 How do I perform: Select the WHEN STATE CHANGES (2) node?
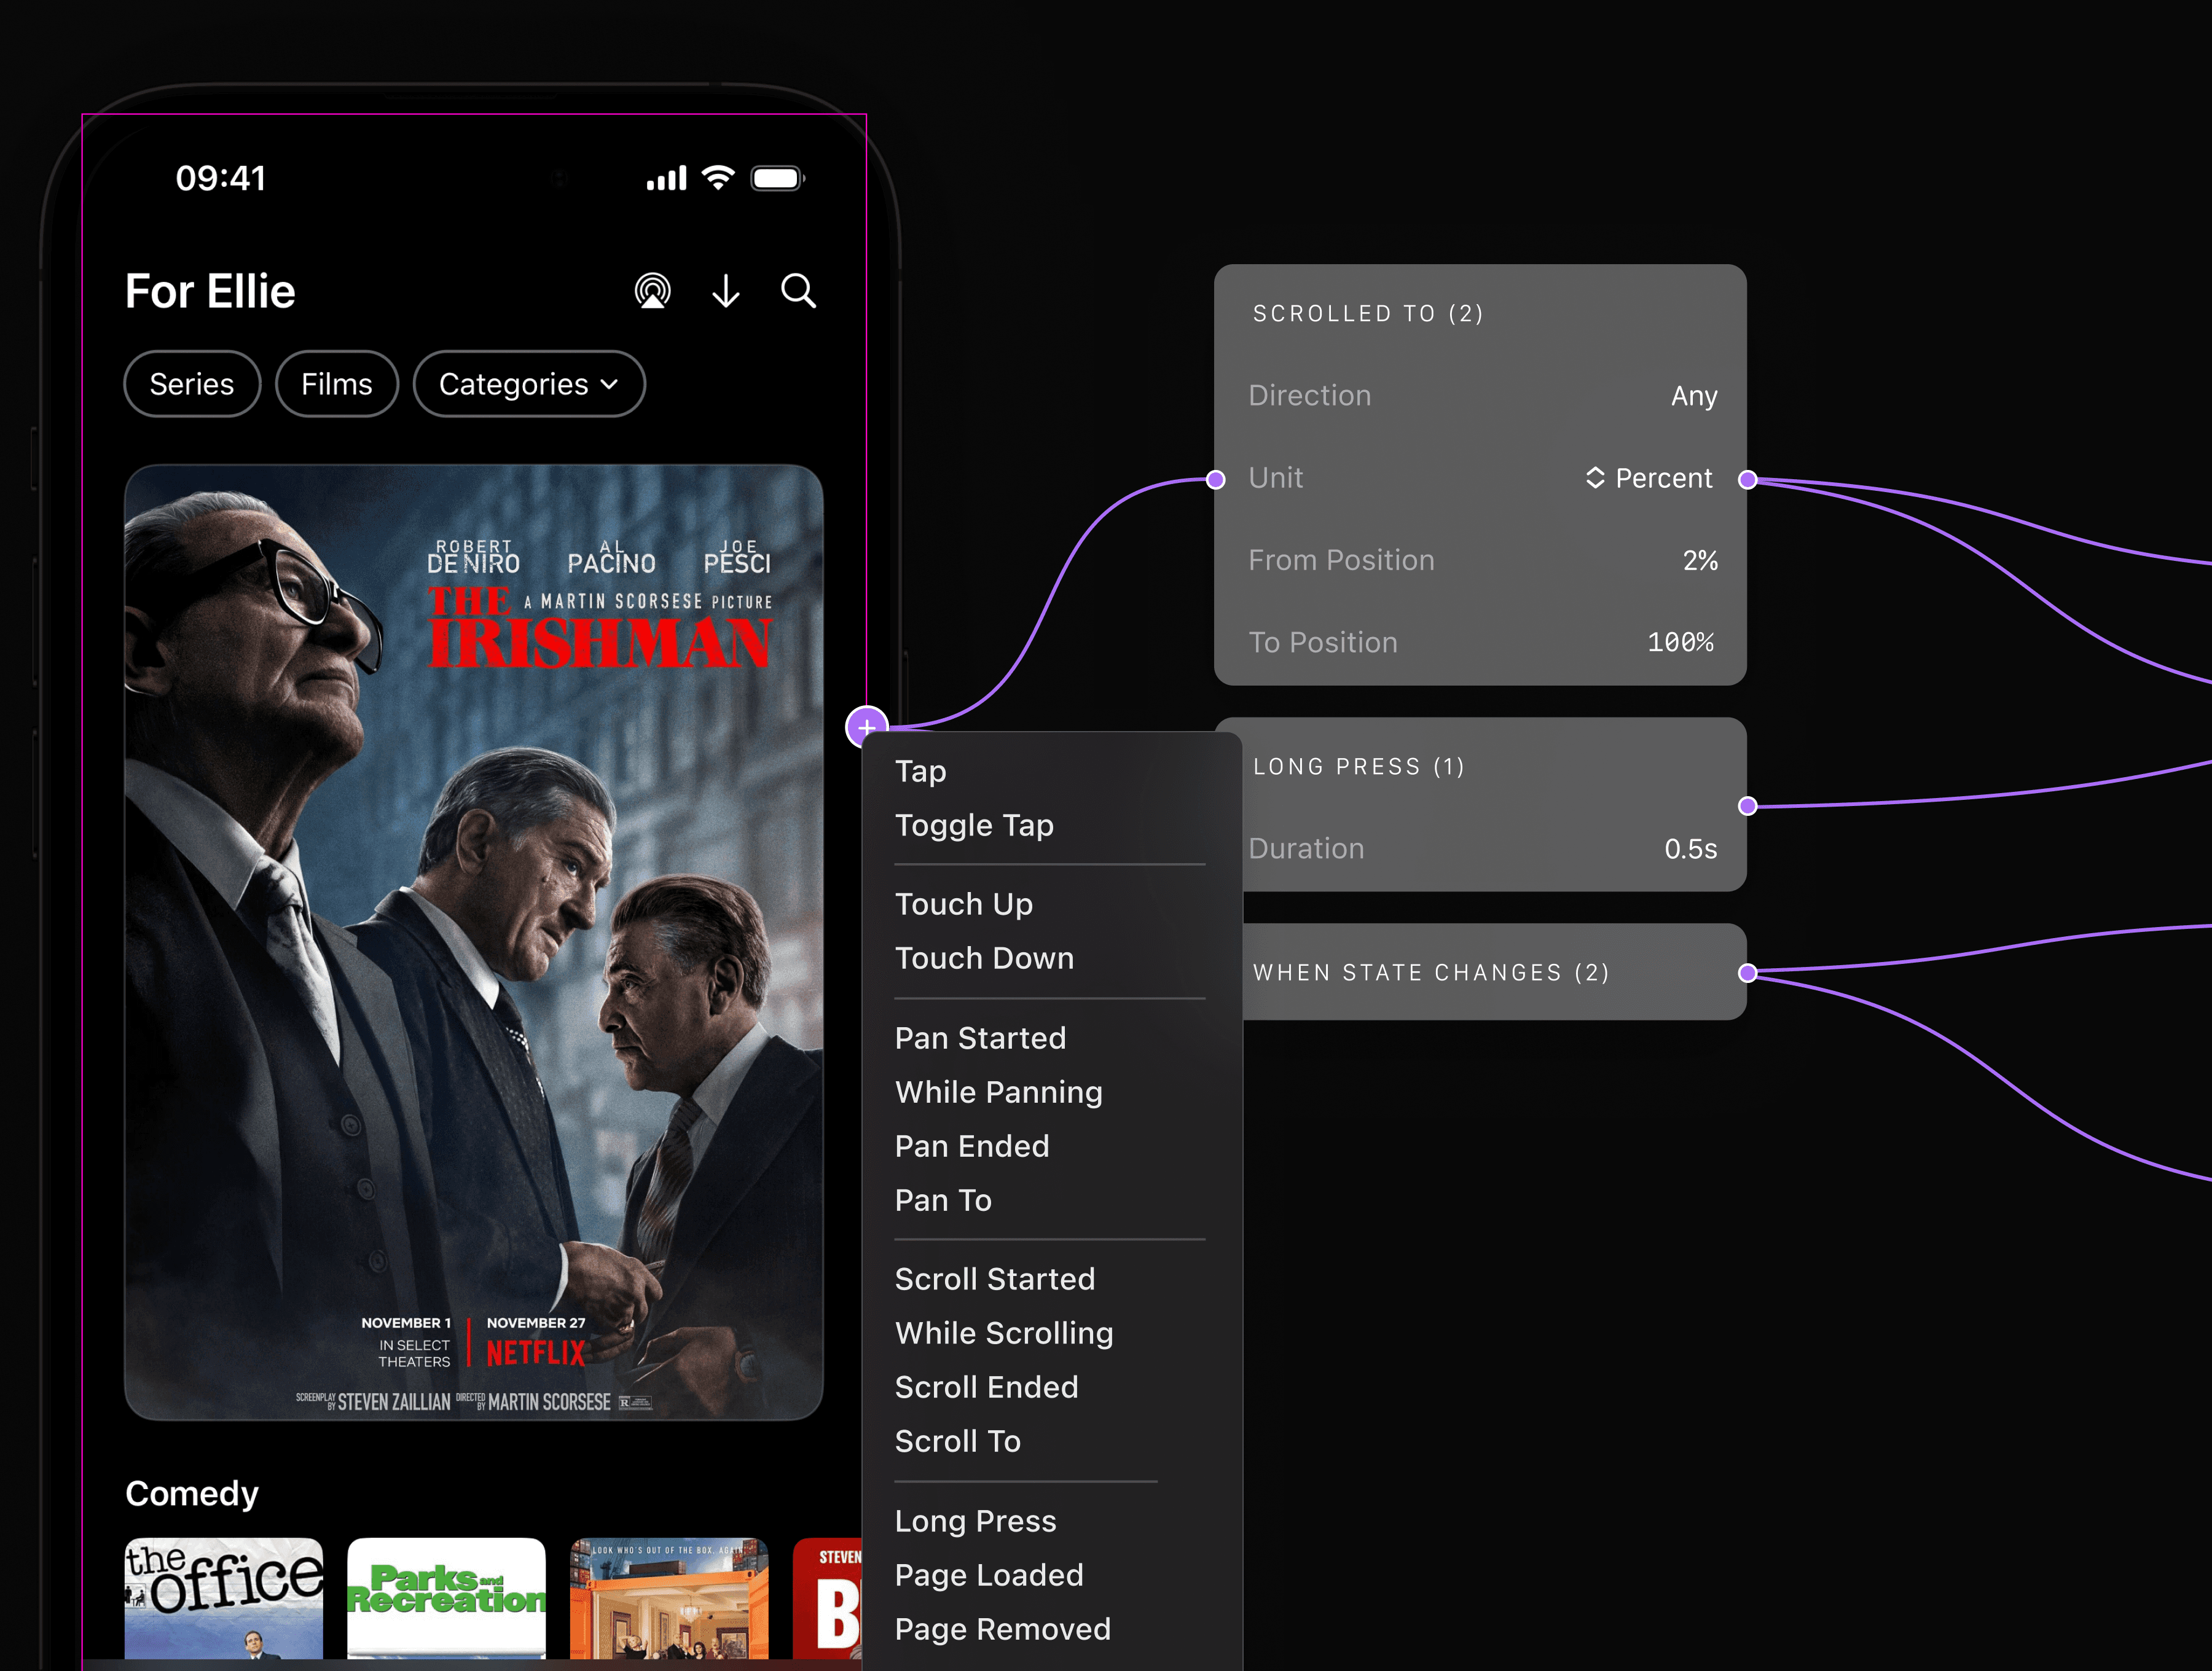coord(1495,972)
